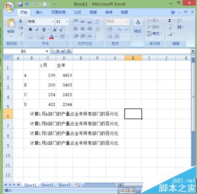Confirm formula entry with checkmark
Image resolution: width=197 pixels, height=194 pixels.
click(63, 51)
